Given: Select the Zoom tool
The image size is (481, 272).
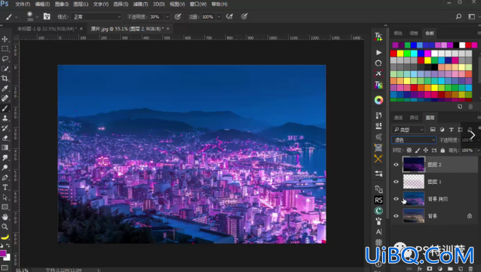Looking at the screenshot, I should pos(5,227).
